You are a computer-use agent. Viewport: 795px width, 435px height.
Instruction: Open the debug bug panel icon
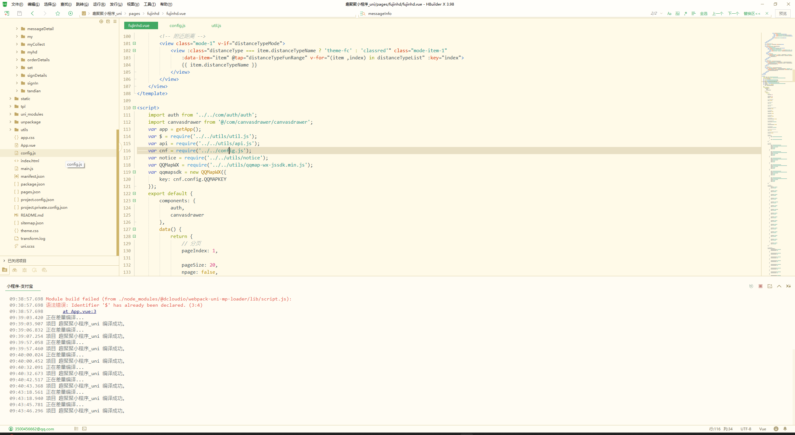tap(25, 270)
